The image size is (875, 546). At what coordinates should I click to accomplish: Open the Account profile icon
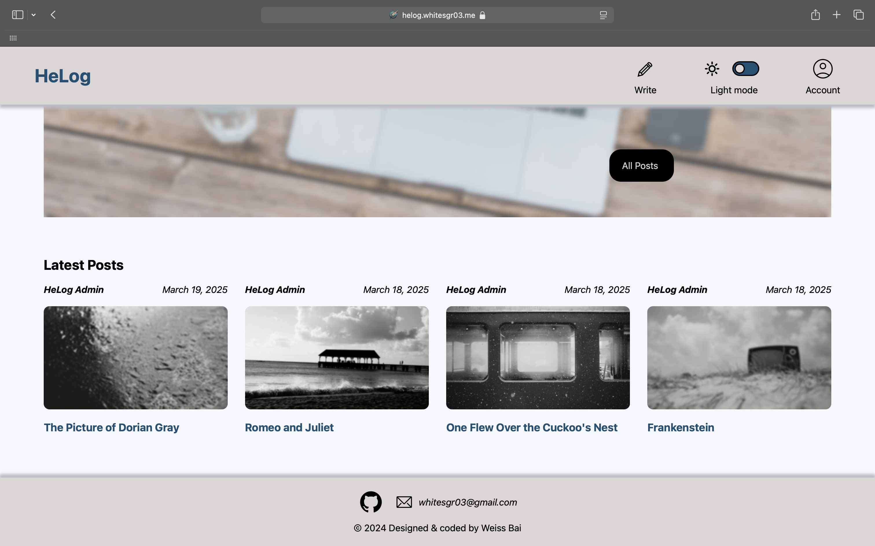(823, 69)
